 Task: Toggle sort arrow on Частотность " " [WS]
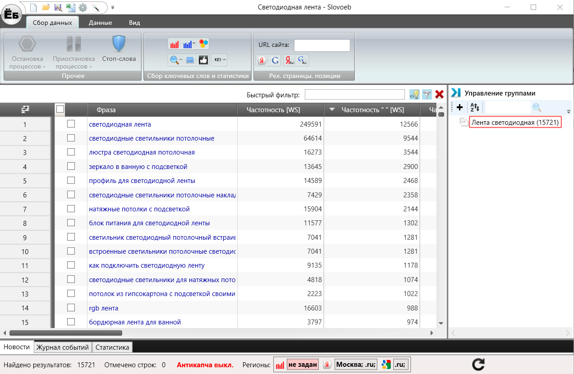click(x=332, y=109)
